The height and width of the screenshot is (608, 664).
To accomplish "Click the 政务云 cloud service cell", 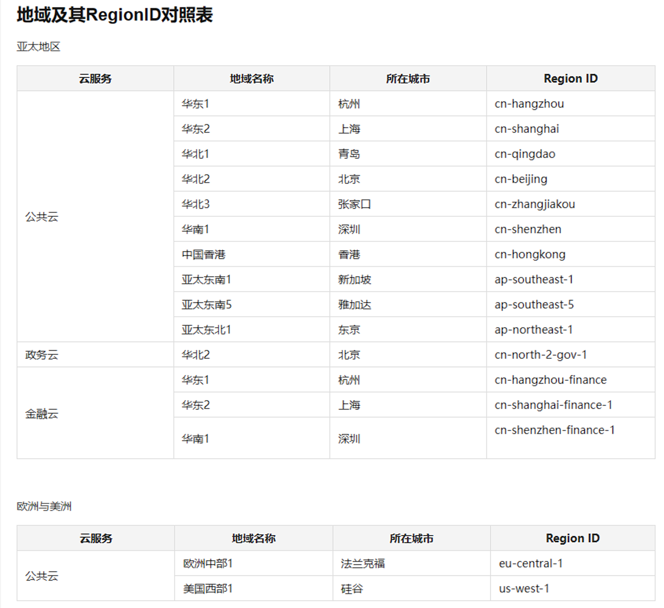I will tap(95, 355).
